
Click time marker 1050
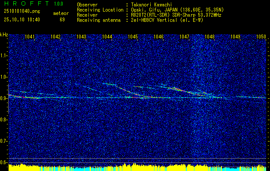[x=261, y=37]
